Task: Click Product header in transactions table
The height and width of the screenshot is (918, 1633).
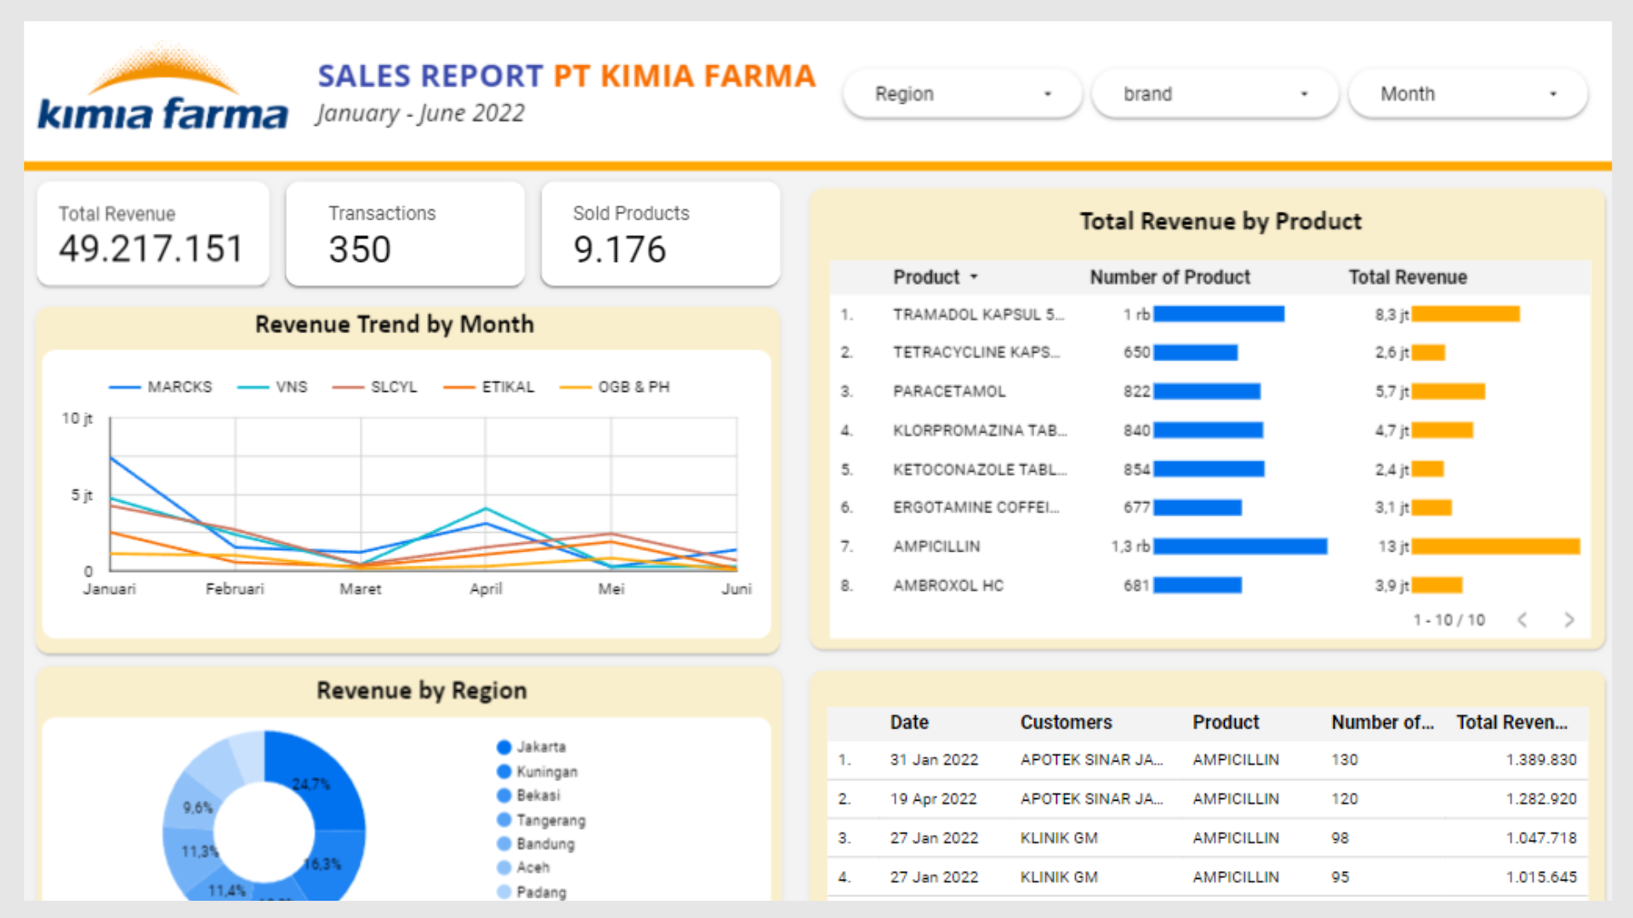Action: pos(1226,722)
